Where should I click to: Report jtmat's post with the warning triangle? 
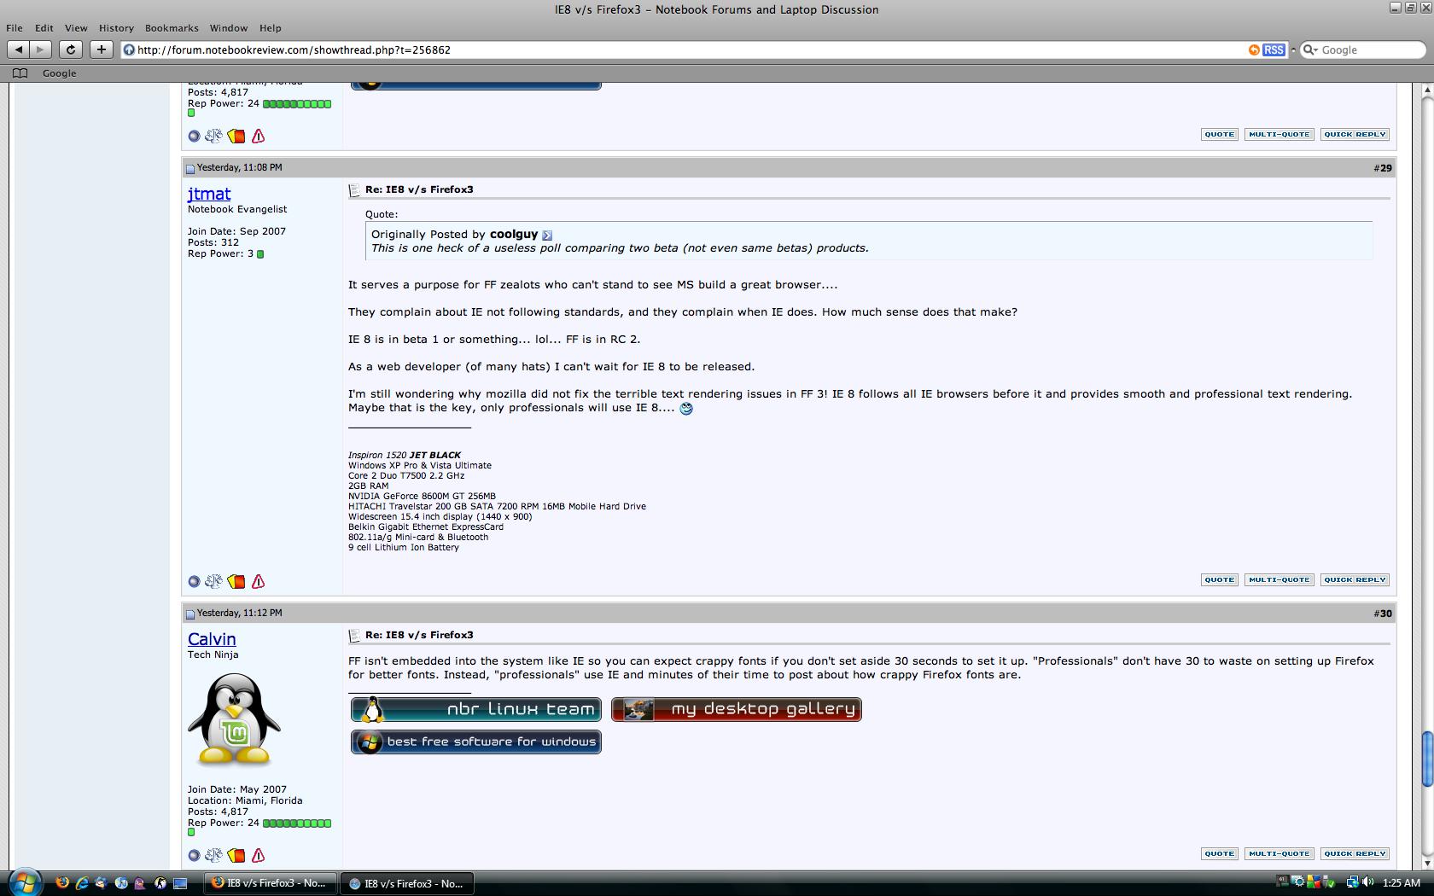coord(258,581)
